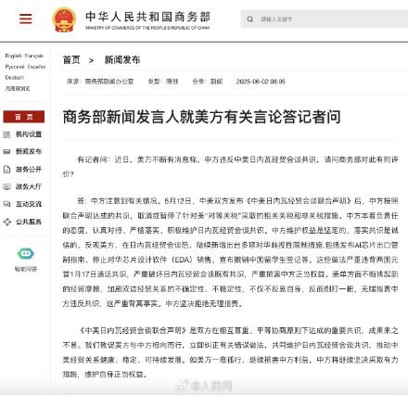
Task: Select the red 首页 sidebar button
Action: (24, 117)
